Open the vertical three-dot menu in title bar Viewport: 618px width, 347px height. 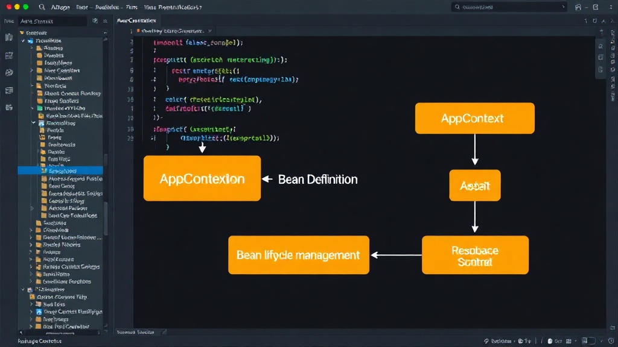click(x=611, y=7)
